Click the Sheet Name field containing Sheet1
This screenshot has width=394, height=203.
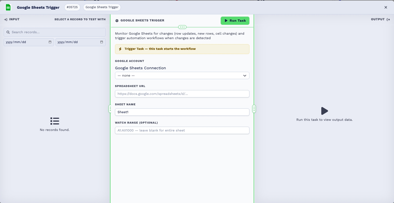182,112
